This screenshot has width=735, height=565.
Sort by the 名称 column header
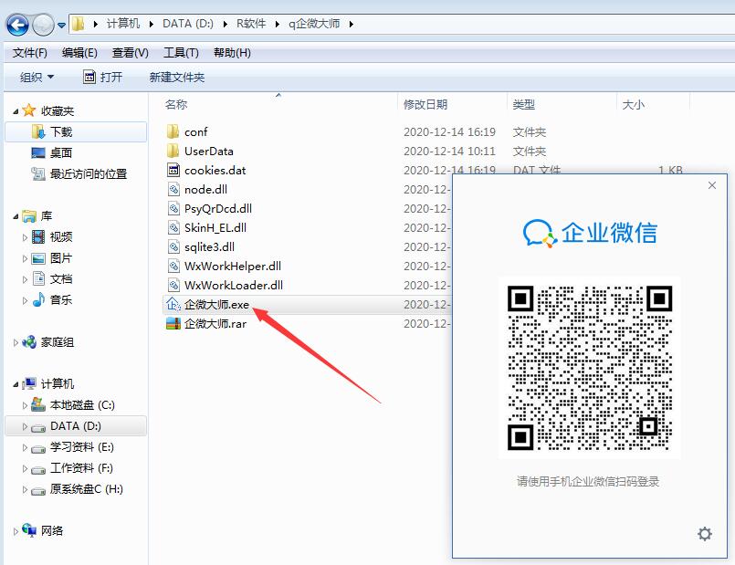(176, 104)
